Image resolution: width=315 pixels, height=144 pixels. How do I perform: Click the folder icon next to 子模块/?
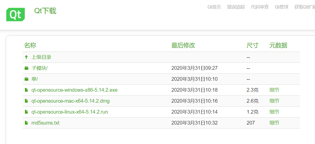tap(26, 68)
